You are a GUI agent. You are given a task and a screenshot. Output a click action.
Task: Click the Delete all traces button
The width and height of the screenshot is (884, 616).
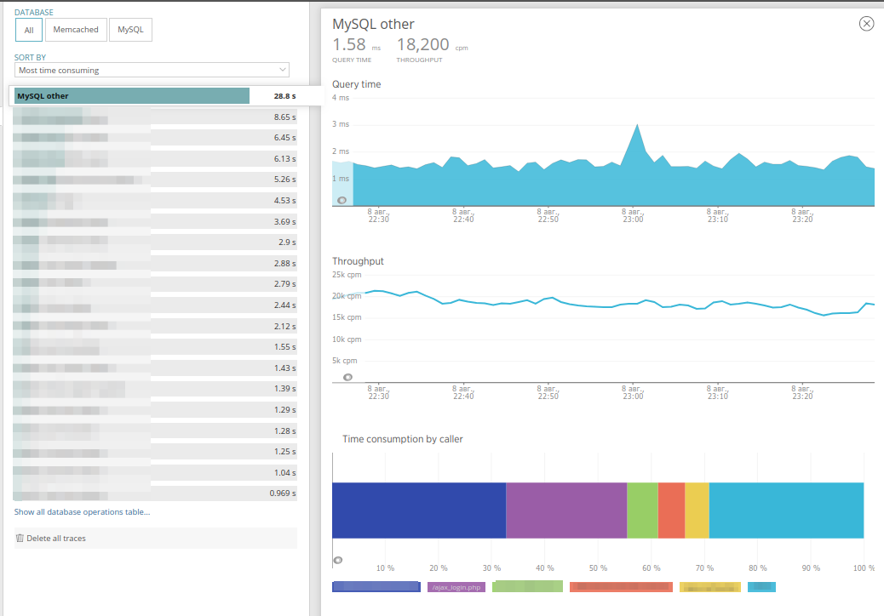(x=58, y=538)
